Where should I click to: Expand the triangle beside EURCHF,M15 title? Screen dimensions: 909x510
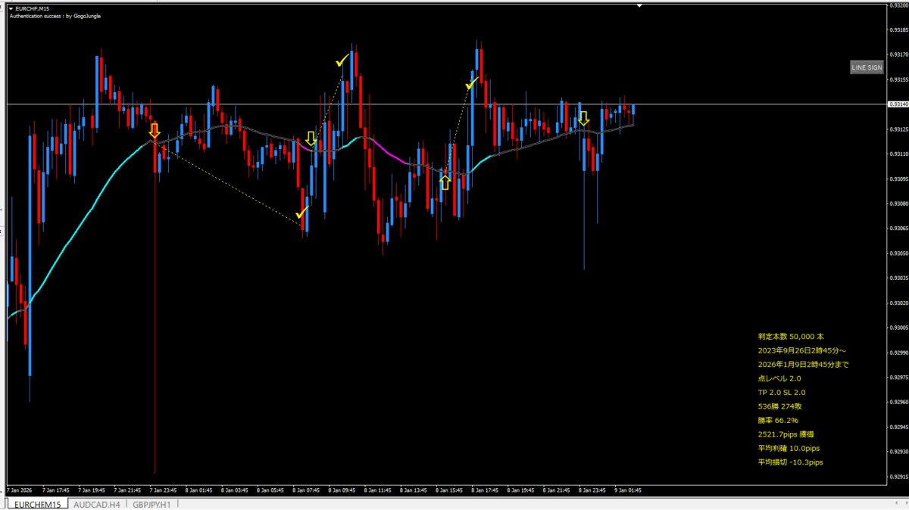click(x=11, y=8)
